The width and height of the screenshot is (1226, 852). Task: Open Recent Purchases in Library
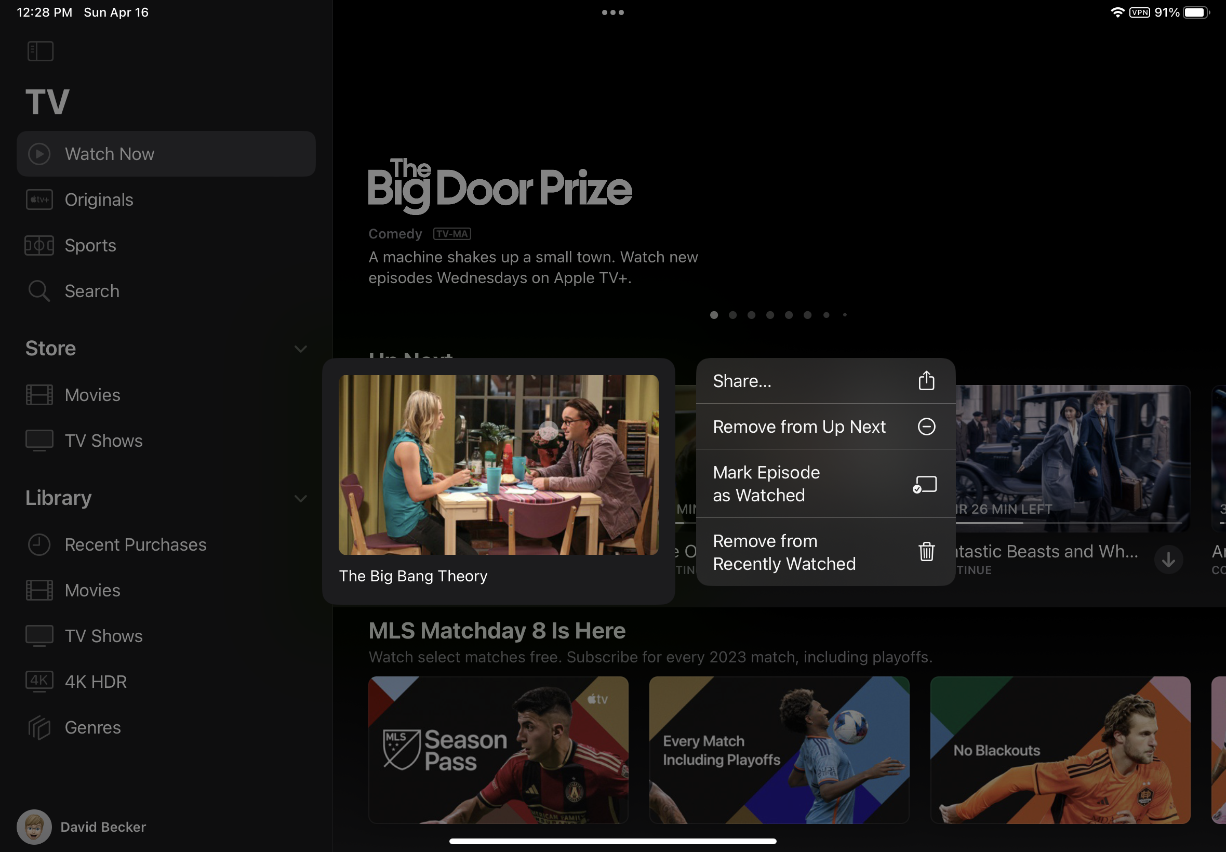tap(166, 544)
